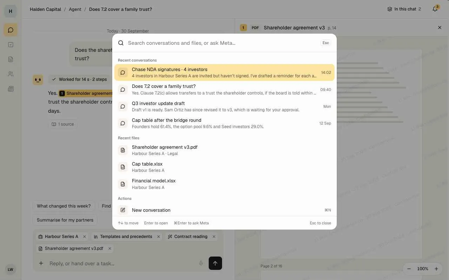
Task: Send message with the arrow-up button
Action: [x=215, y=263]
